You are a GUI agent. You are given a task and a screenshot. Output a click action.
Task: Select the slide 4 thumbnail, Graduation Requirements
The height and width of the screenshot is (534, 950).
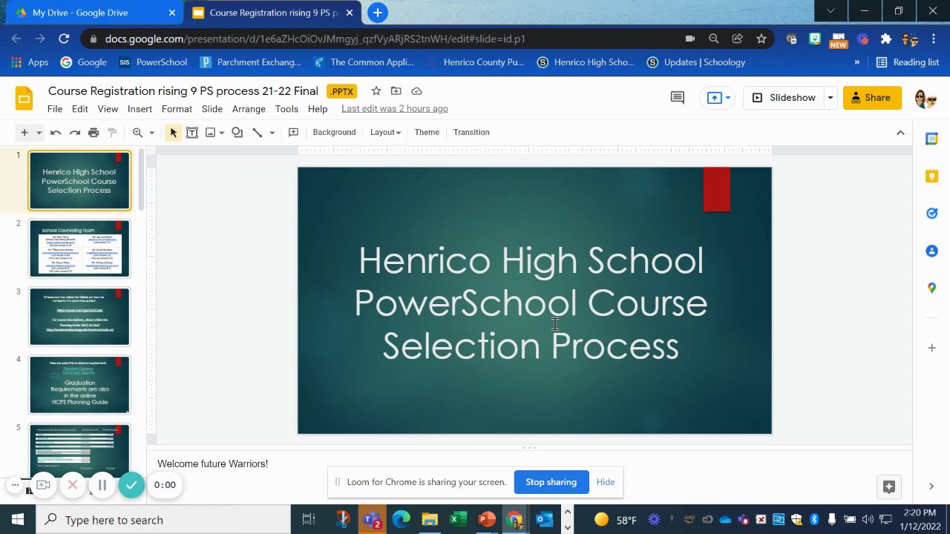click(x=79, y=385)
